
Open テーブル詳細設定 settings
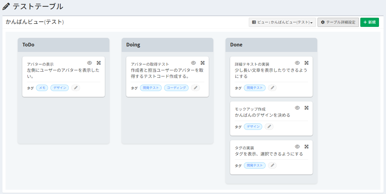(x=338, y=22)
